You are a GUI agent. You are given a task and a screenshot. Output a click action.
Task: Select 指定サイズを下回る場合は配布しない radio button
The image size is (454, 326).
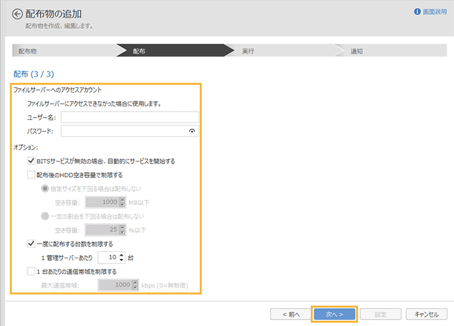click(45, 189)
